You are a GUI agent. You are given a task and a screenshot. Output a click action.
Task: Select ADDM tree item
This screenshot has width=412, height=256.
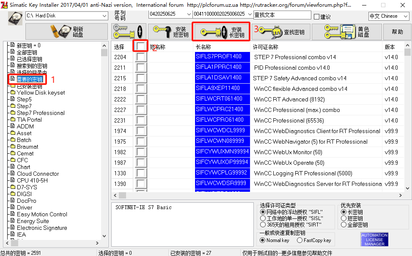25,126
